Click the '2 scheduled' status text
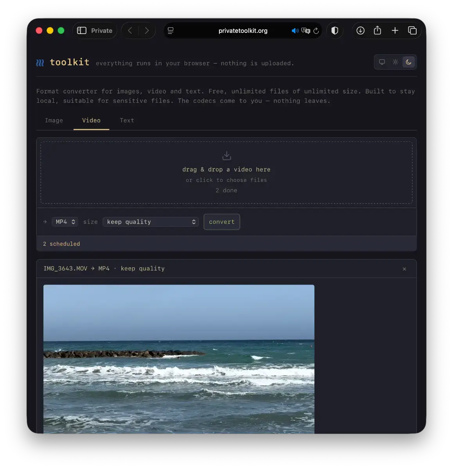Viewport: 453px width, 469px height. (x=61, y=244)
